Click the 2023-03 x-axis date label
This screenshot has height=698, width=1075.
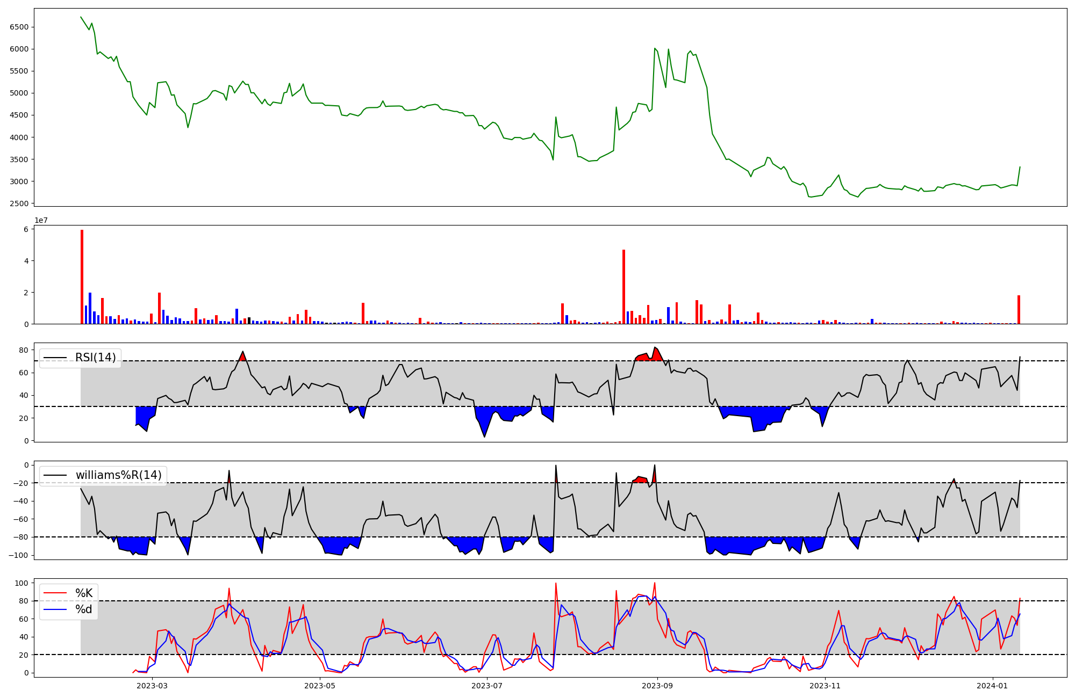152,686
